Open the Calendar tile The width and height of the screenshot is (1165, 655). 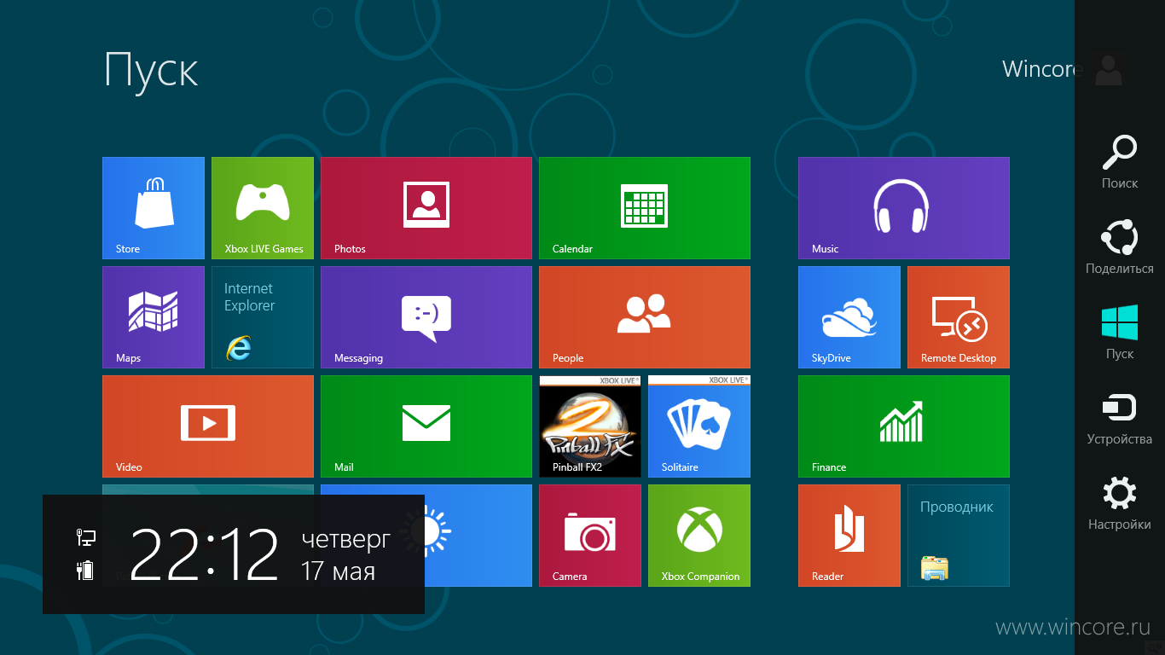click(645, 208)
